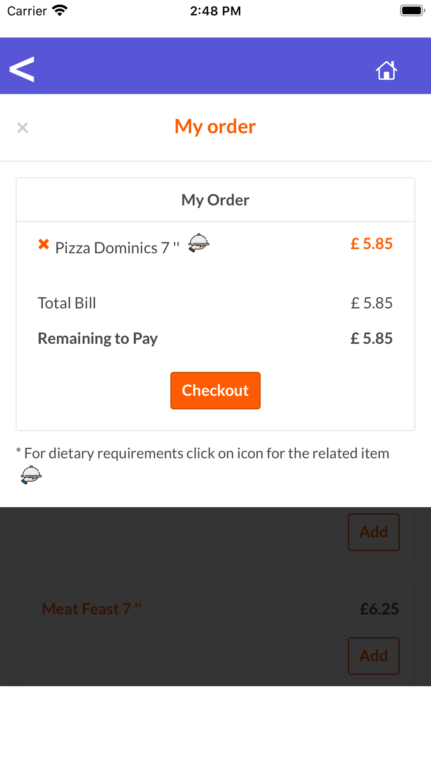
Task: Tap the My Order card header
Action: (215, 200)
